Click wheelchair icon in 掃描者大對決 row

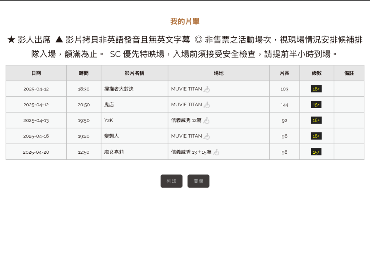click(207, 89)
